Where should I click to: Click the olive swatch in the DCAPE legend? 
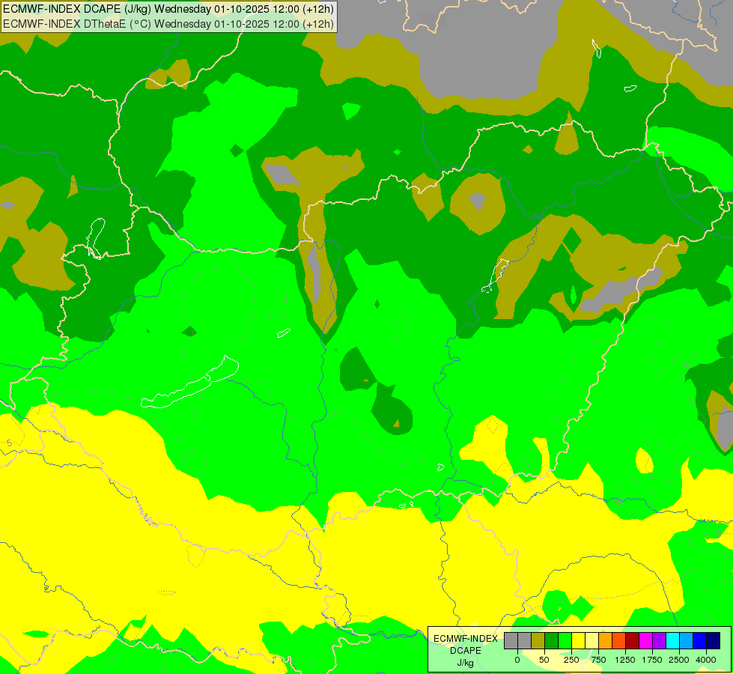[538, 641]
